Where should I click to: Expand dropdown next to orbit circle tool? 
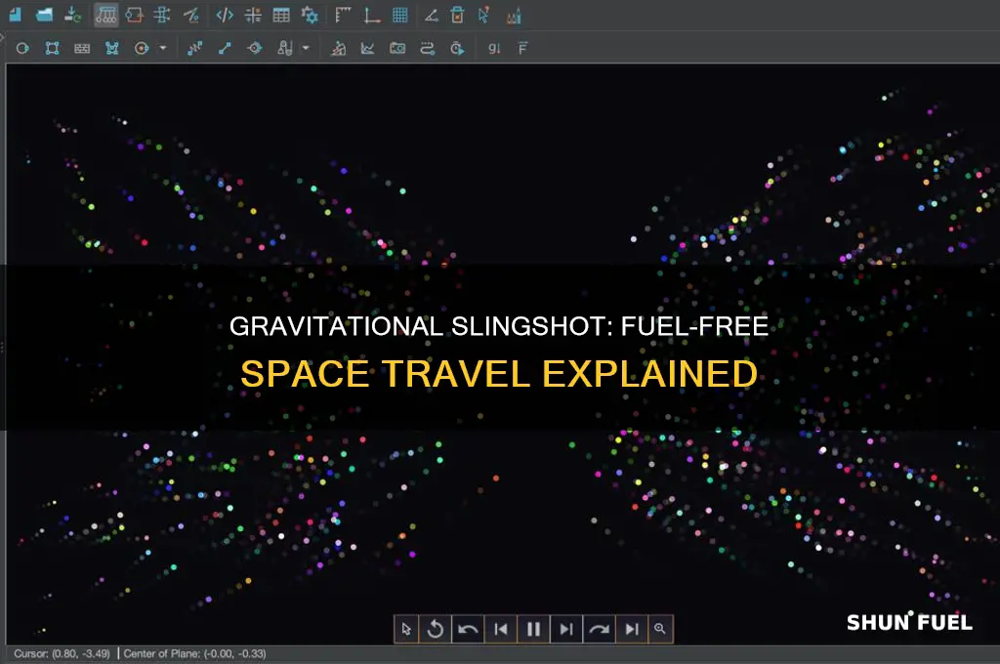pos(163,48)
